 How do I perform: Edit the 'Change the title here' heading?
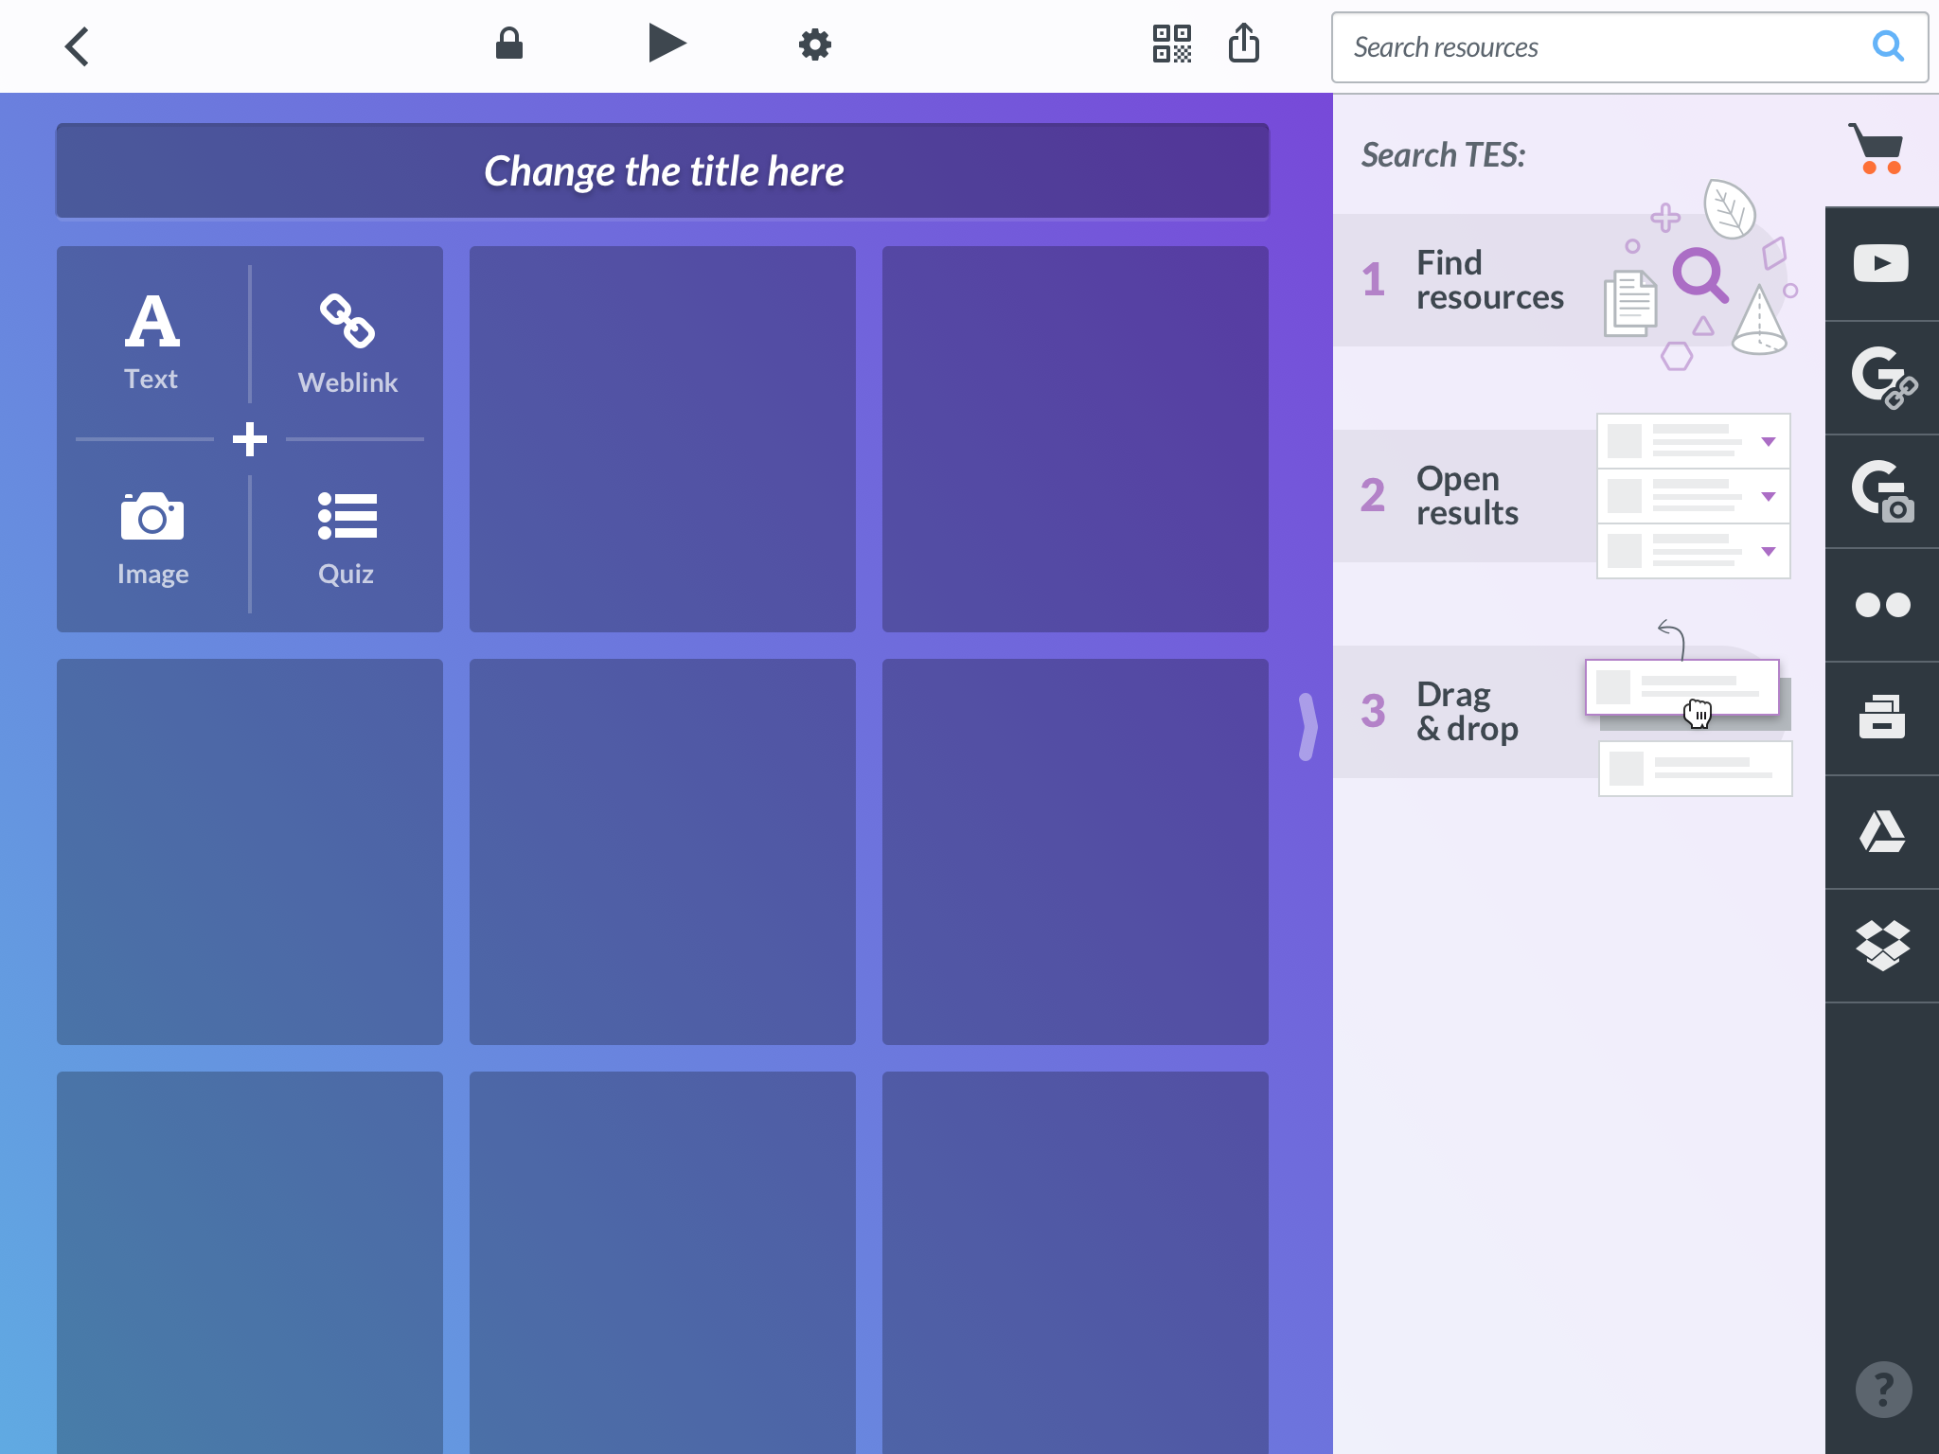coord(663,171)
